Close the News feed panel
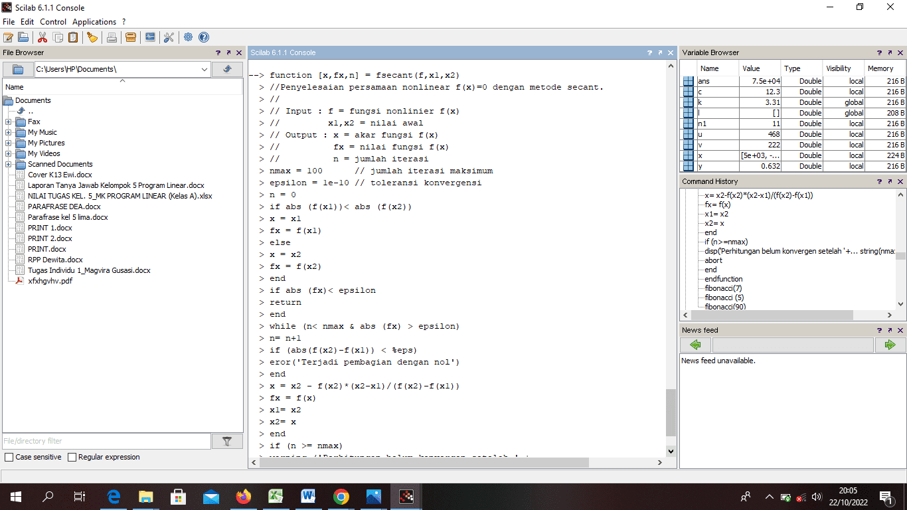907x510 pixels. (x=900, y=330)
